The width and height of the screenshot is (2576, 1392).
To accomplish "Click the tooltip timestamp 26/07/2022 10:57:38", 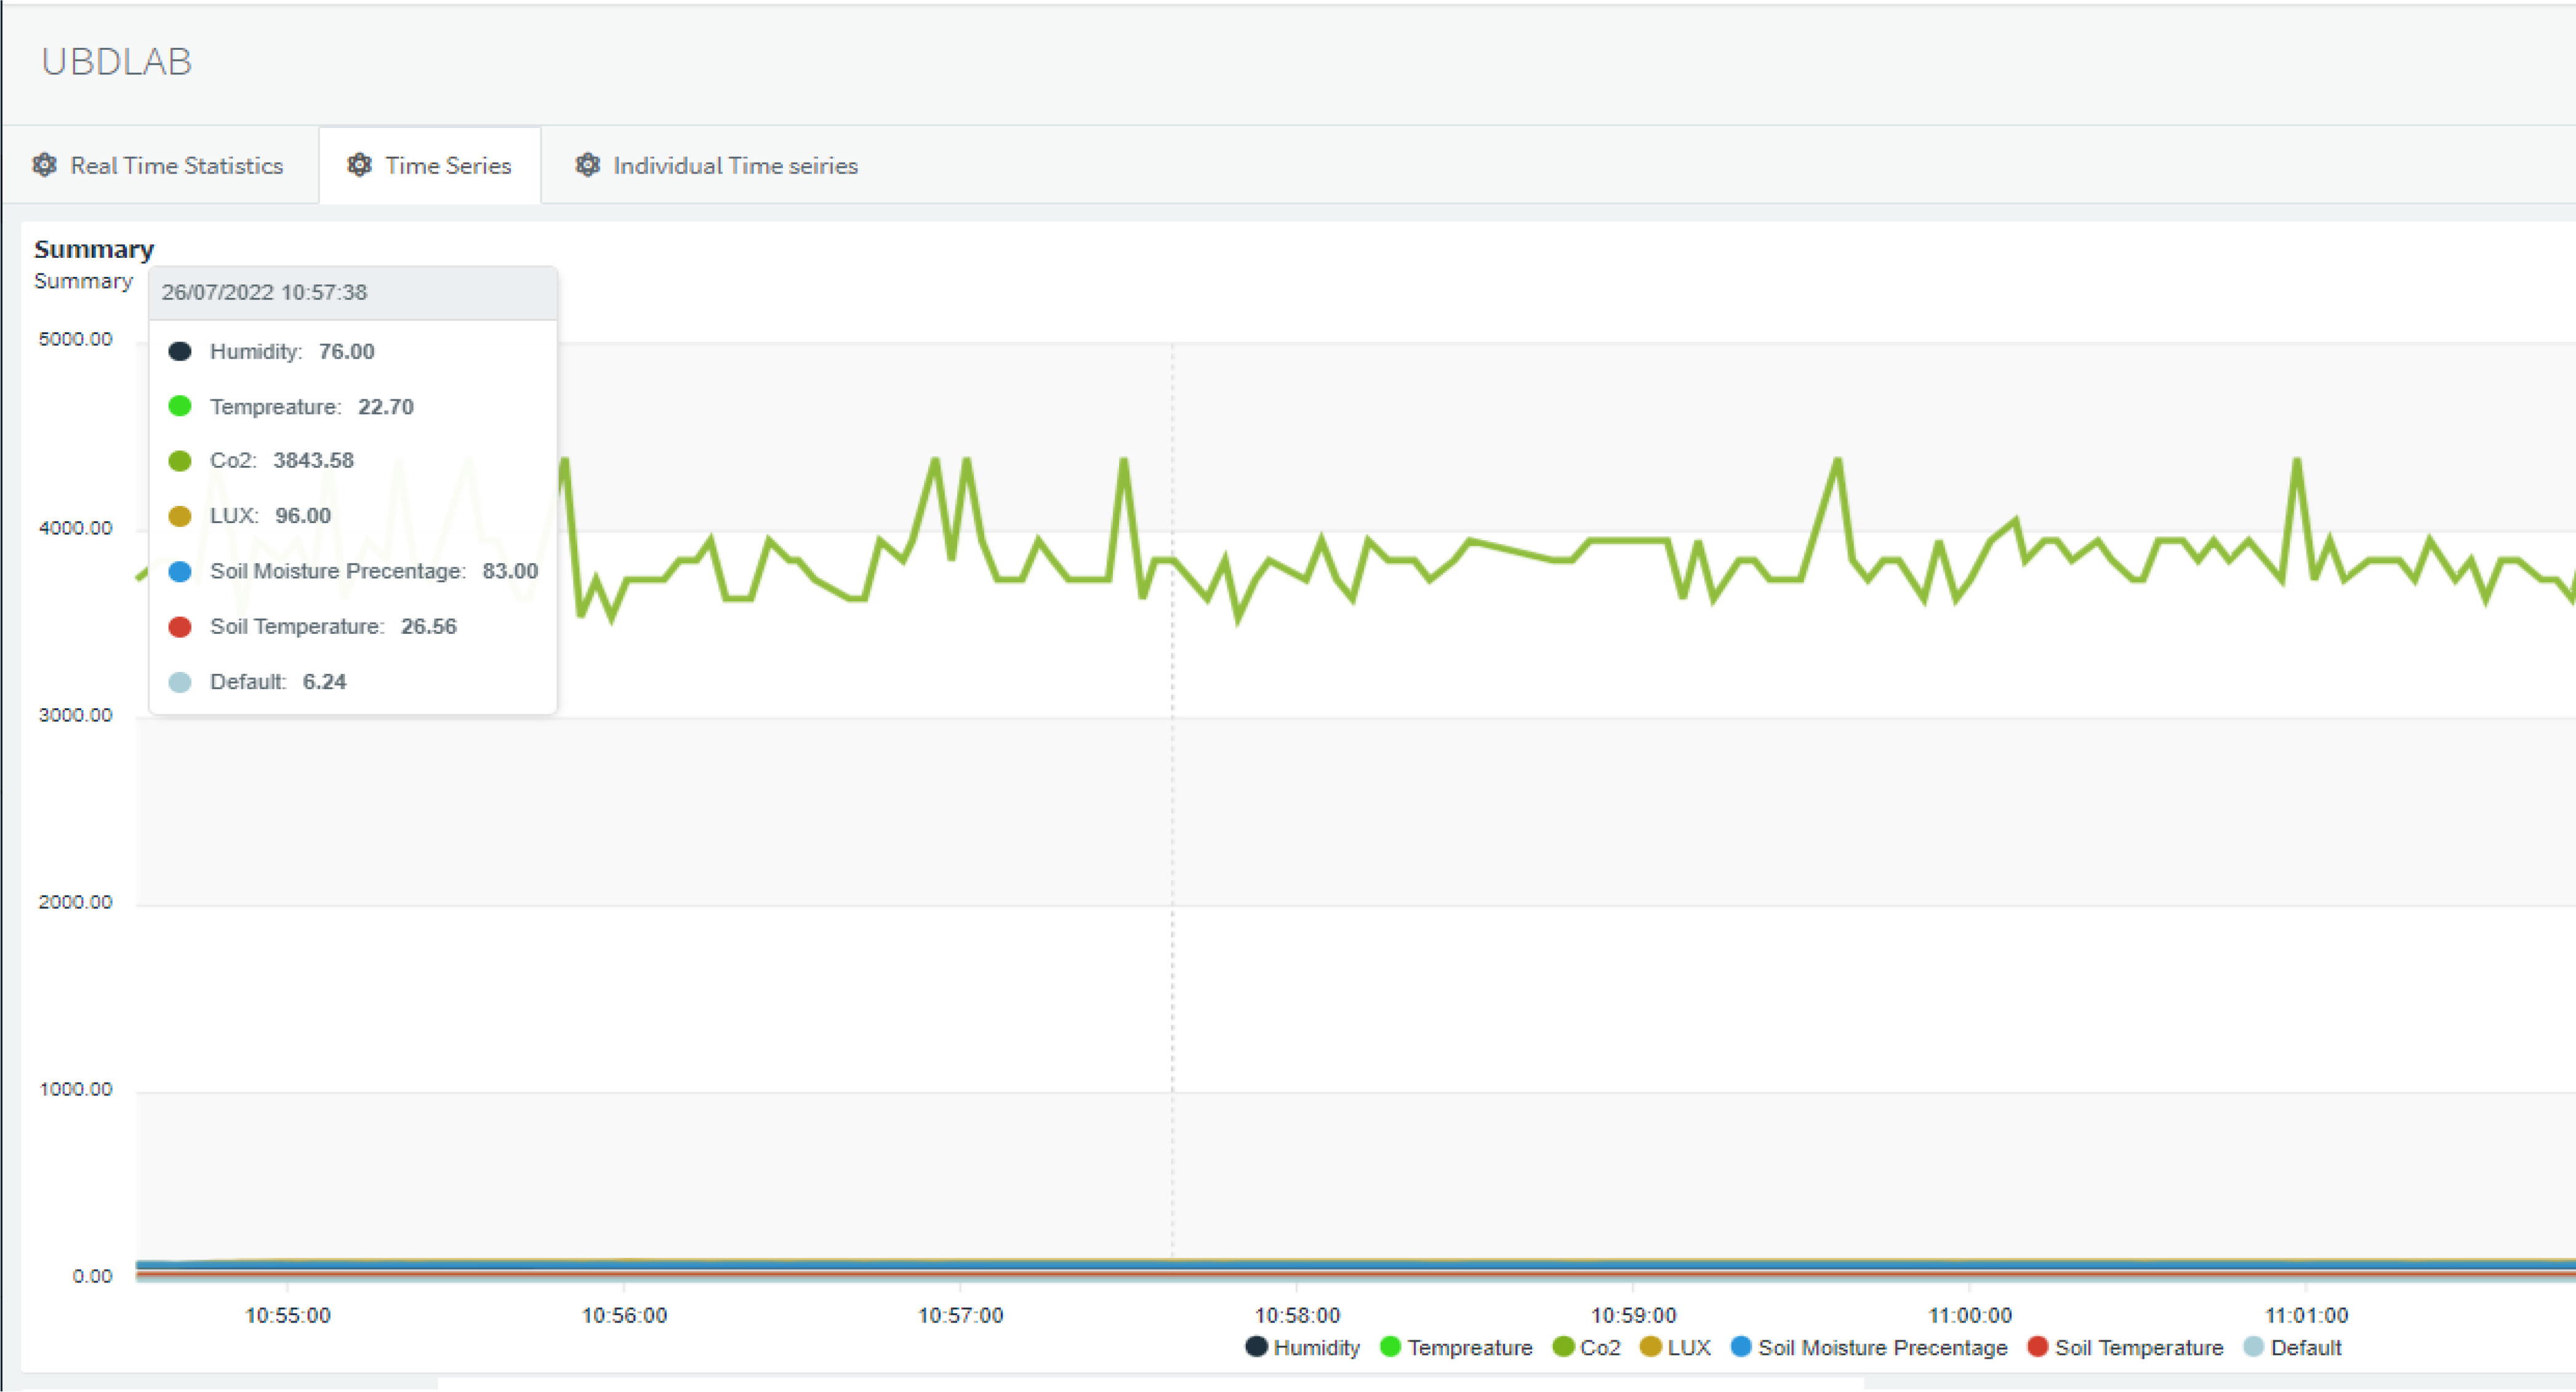I will pos(264,292).
